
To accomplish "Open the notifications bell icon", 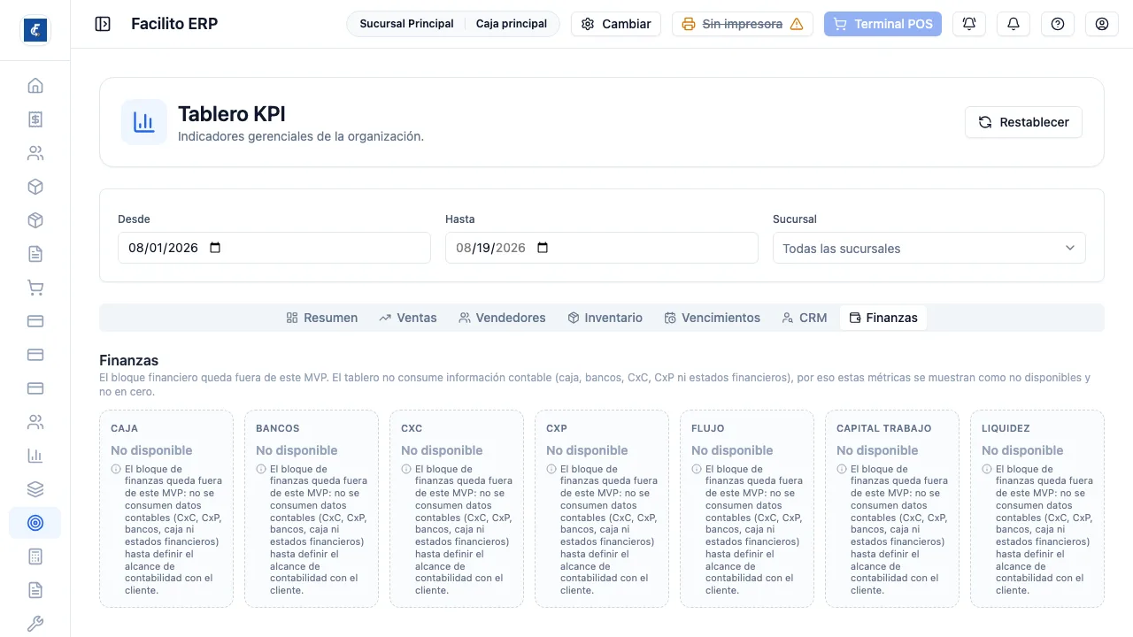I will tap(1014, 24).
